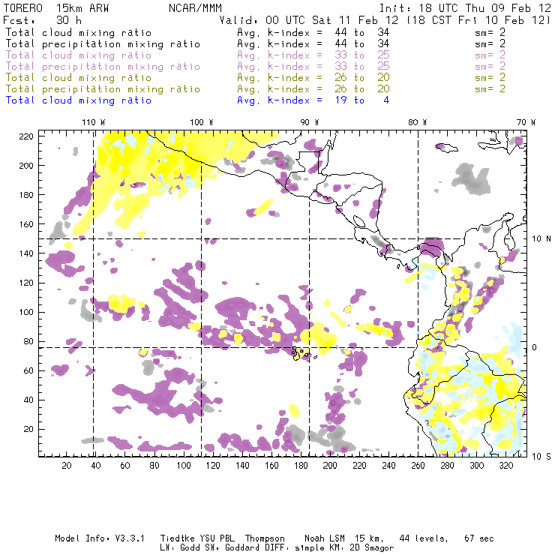This screenshot has width=555, height=555.
Task: Click the '320' tick on the horizontal axis
Action: coord(505,466)
